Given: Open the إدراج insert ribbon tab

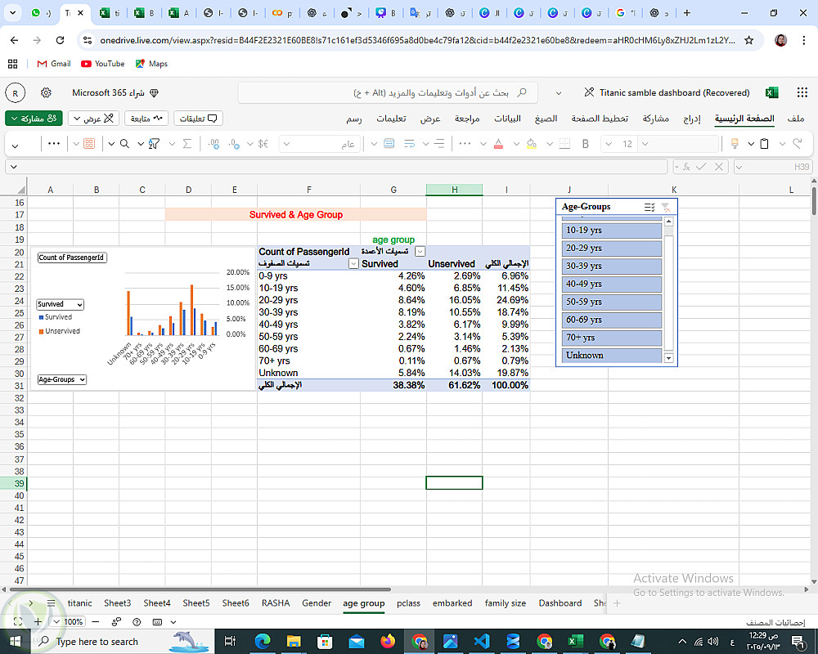Looking at the screenshot, I should click(x=692, y=119).
